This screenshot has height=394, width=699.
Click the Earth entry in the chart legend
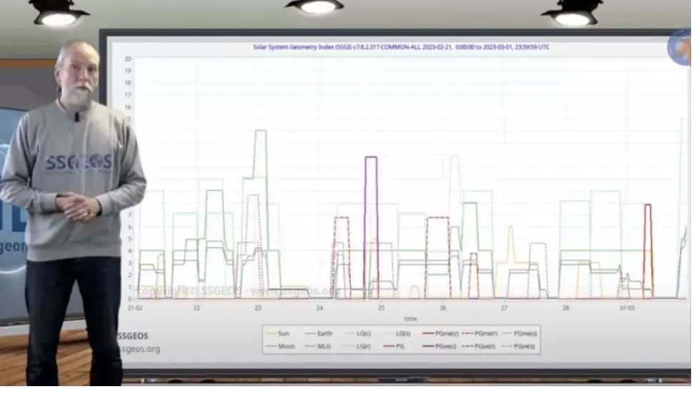(318, 334)
